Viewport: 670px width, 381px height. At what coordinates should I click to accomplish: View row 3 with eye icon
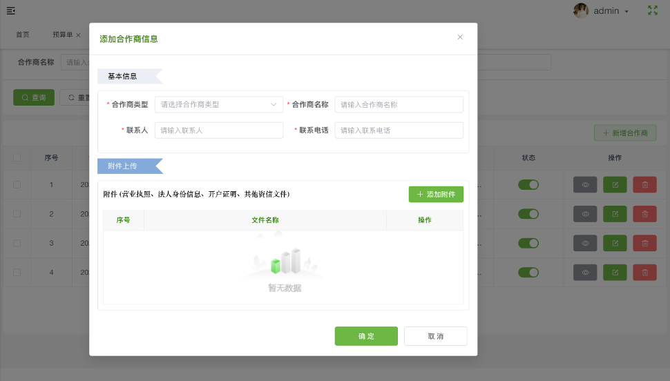point(585,243)
